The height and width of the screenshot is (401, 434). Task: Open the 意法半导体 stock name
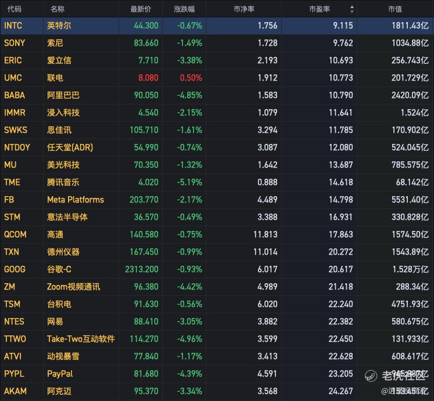coord(67,218)
